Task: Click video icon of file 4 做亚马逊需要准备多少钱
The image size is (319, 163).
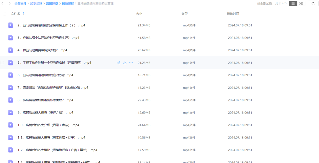Action: point(11,50)
